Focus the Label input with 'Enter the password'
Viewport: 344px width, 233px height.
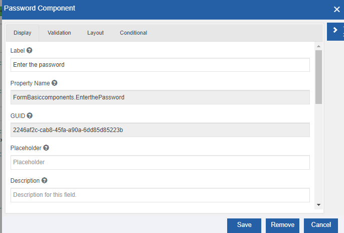pos(160,65)
